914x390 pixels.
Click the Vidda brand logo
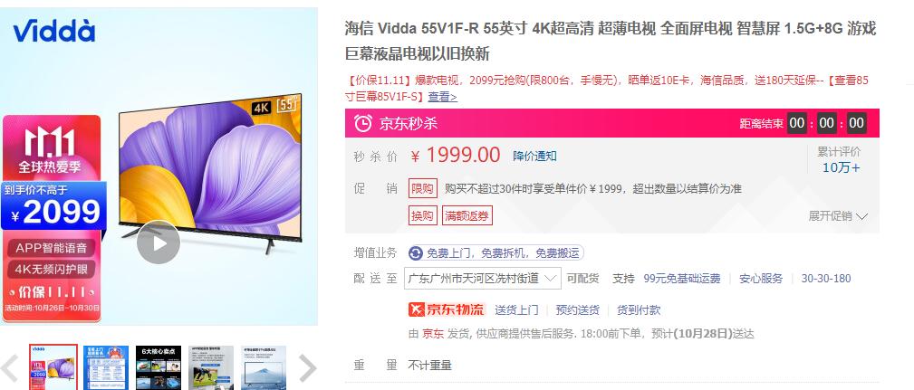(53, 31)
